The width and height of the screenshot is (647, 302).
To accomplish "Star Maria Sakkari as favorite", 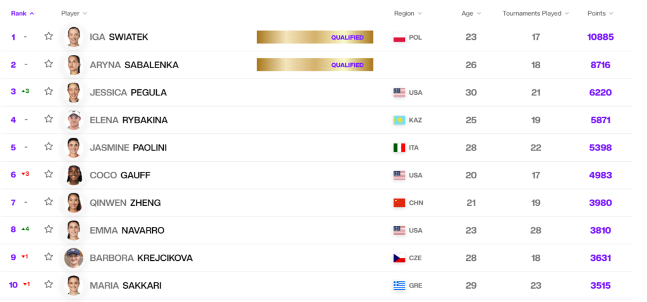I will (49, 285).
